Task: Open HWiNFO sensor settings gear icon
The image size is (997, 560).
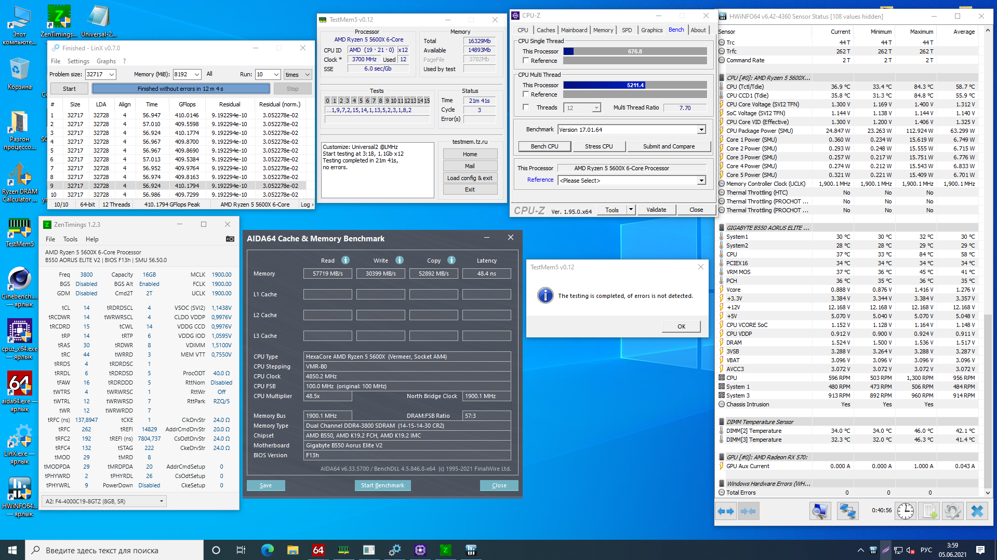Action: 952,511
